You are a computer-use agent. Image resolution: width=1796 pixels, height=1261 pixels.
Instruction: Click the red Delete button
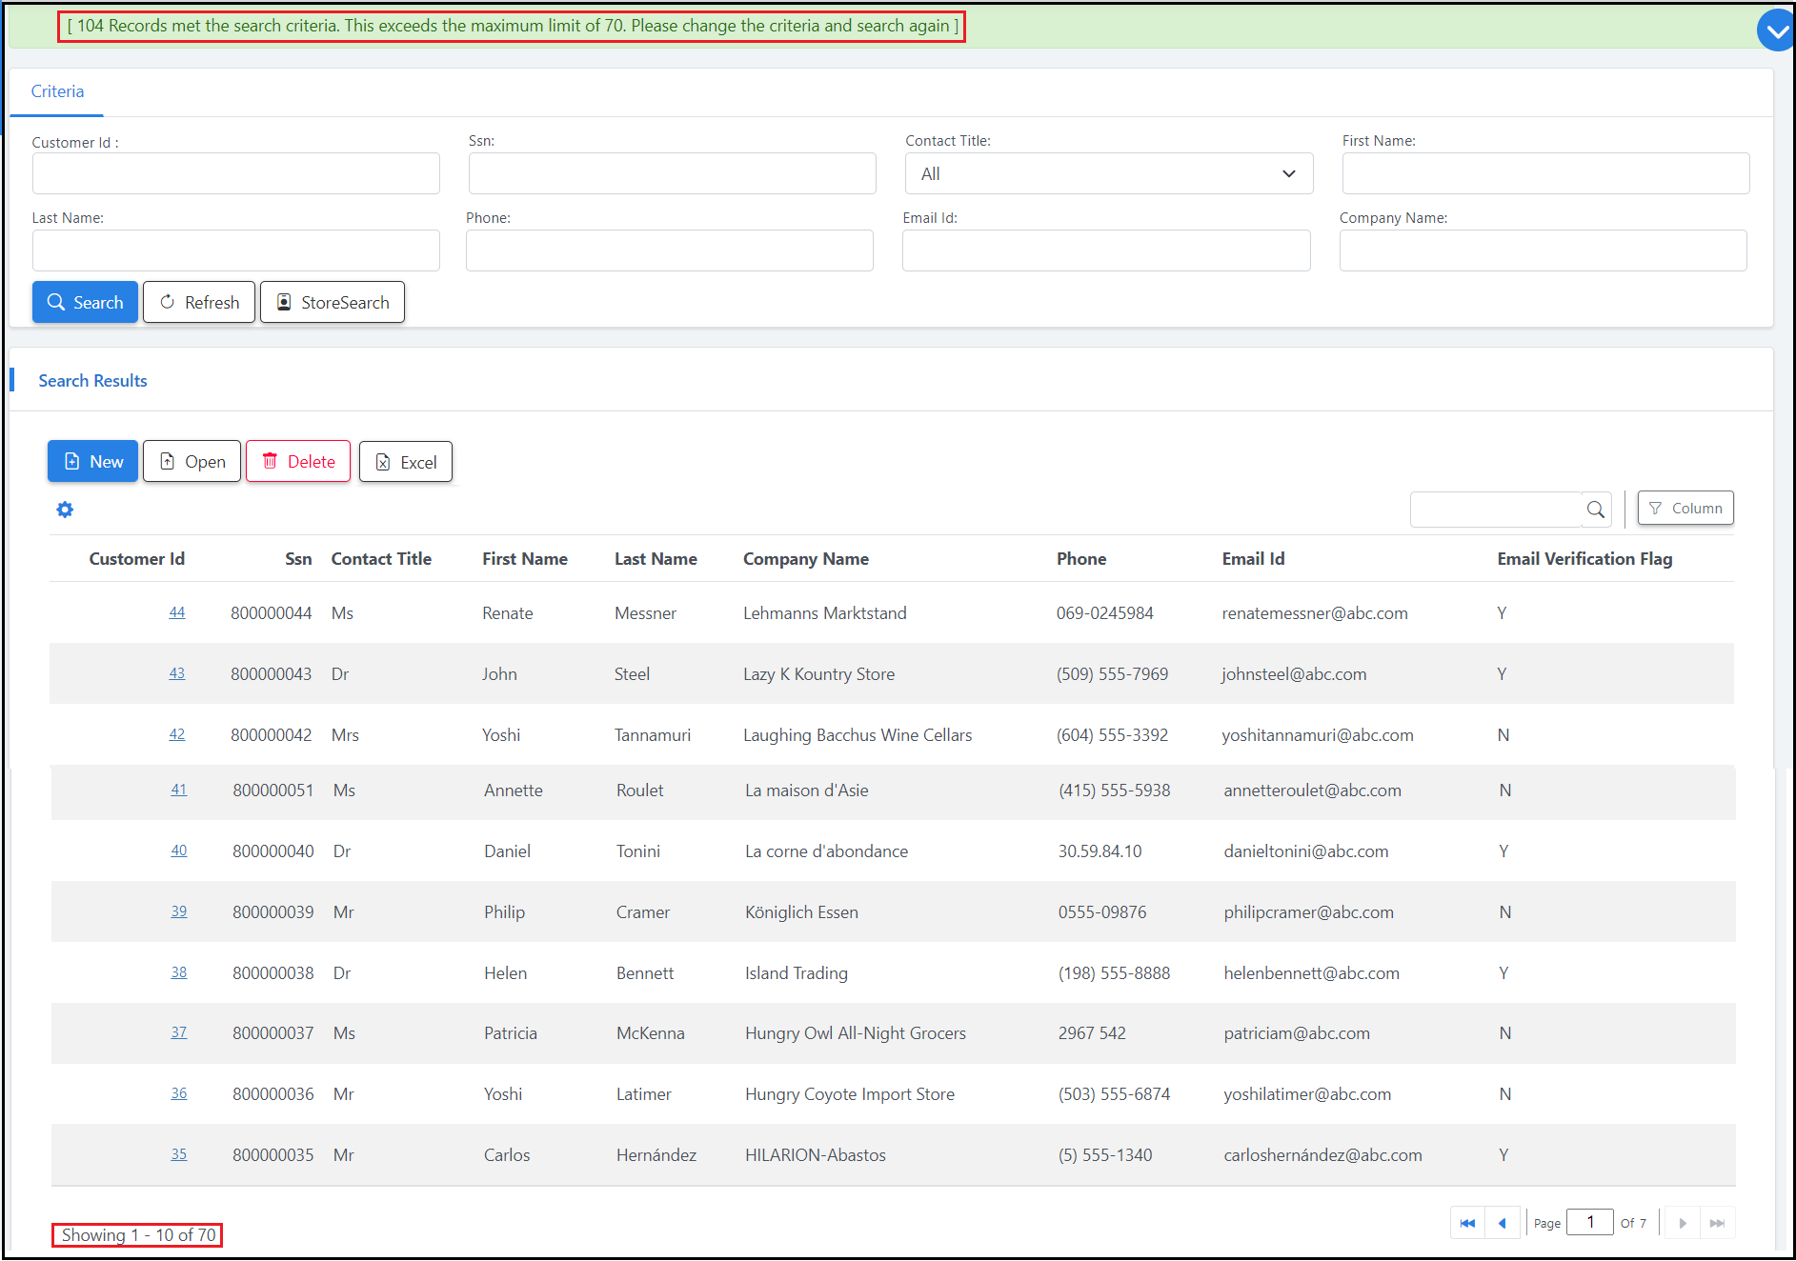[x=298, y=462]
